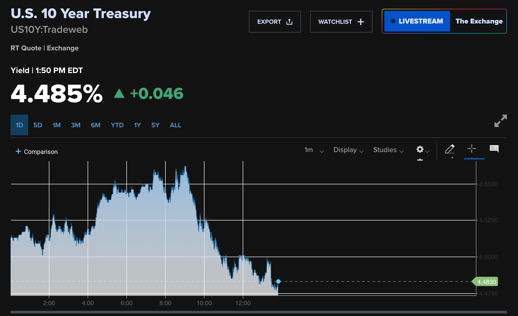Select the 1D time range
Screen dimensions: 518x316
(x=19, y=125)
